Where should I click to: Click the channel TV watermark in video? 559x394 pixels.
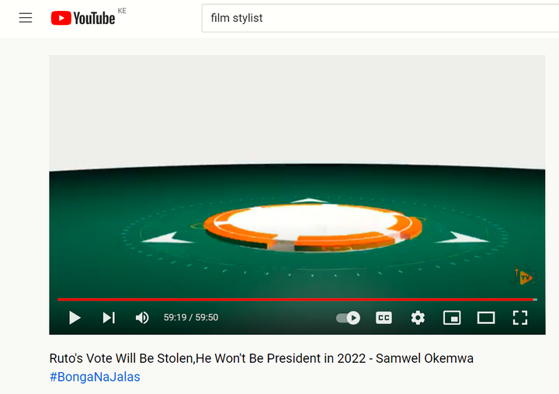[524, 276]
